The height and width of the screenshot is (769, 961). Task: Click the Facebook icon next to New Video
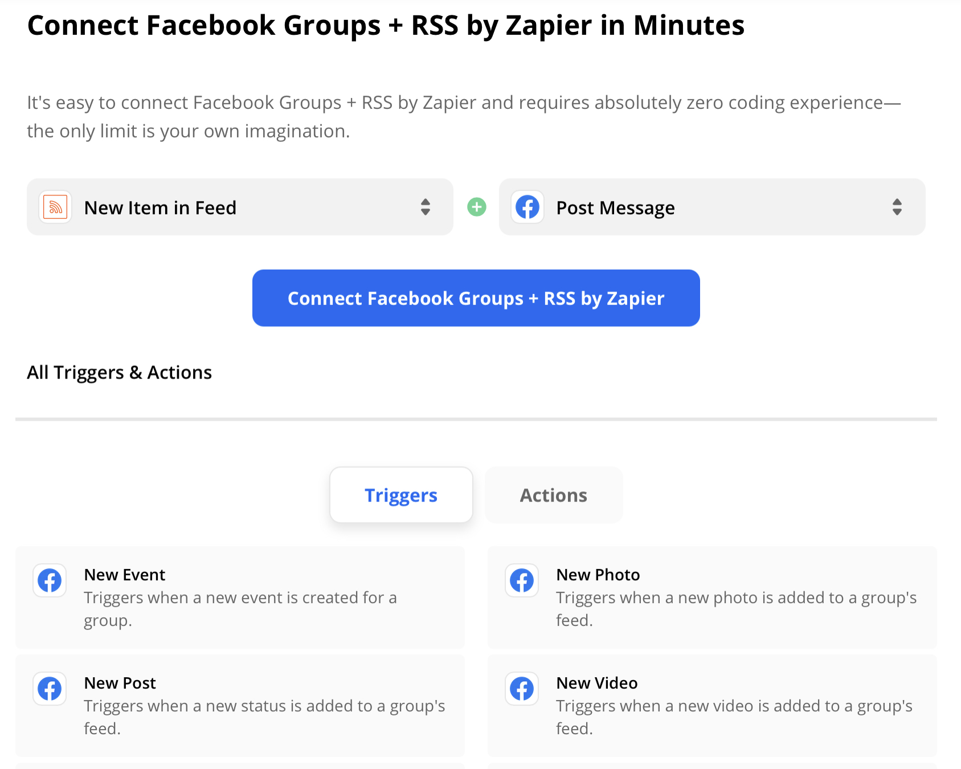tap(522, 689)
